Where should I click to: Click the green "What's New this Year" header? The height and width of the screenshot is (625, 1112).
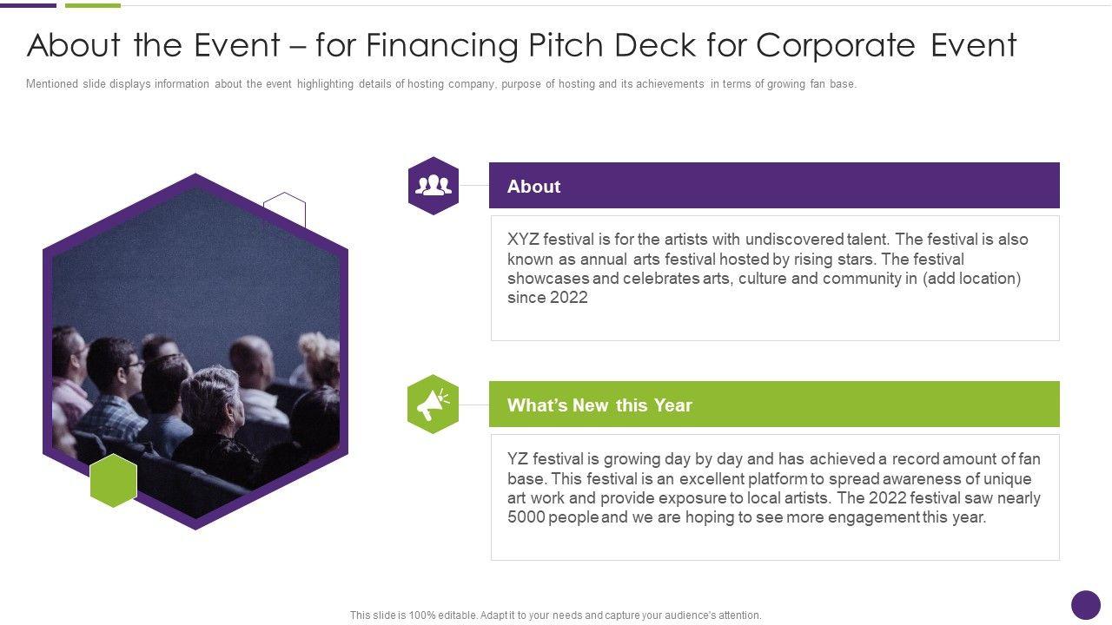773,405
